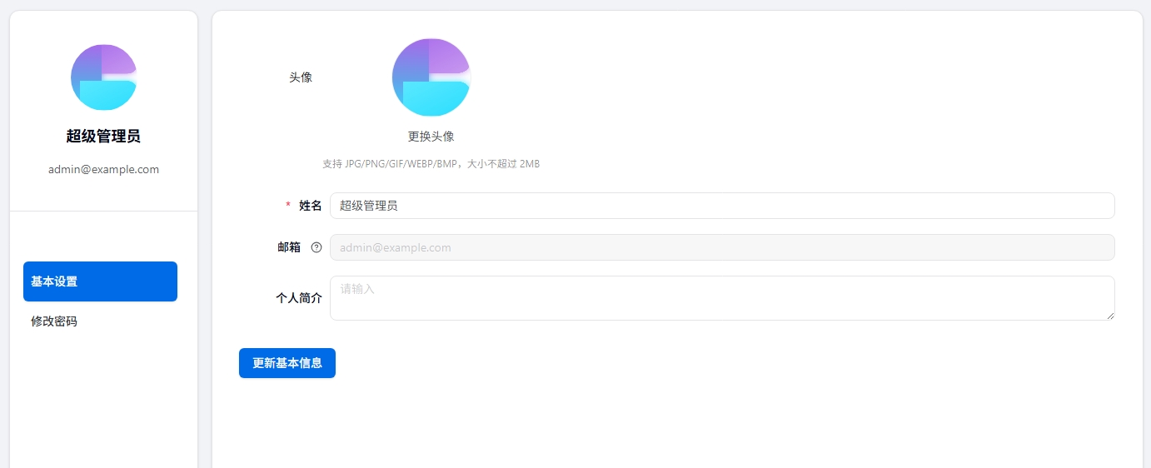
Task: Click the email help question-mark icon
Action: (316, 247)
